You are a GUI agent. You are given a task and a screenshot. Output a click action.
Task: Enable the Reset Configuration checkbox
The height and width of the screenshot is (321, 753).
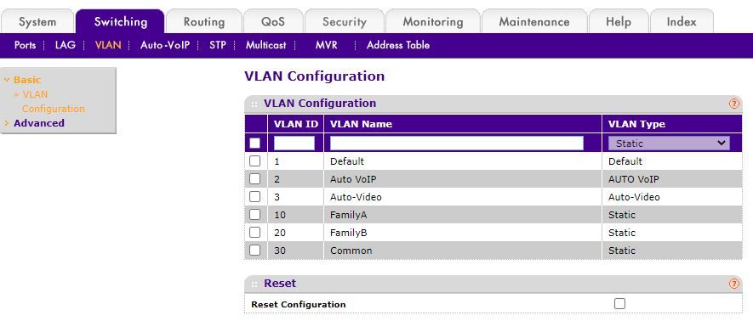click(620, 303)
